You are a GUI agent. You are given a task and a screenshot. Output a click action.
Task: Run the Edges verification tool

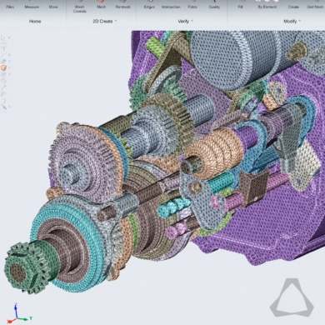(149, 5)
